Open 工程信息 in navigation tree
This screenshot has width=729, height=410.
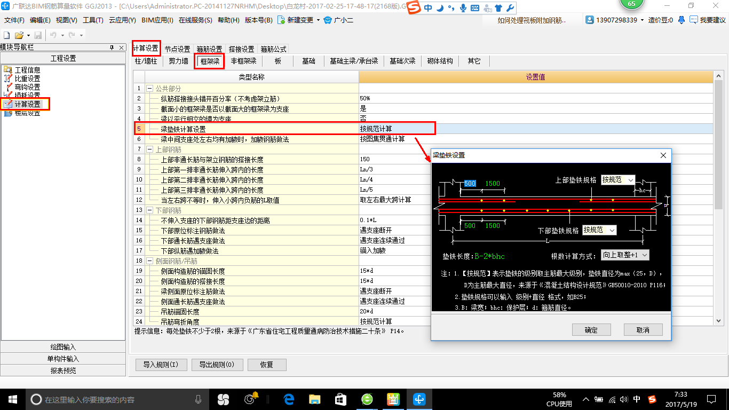(27, 70)
